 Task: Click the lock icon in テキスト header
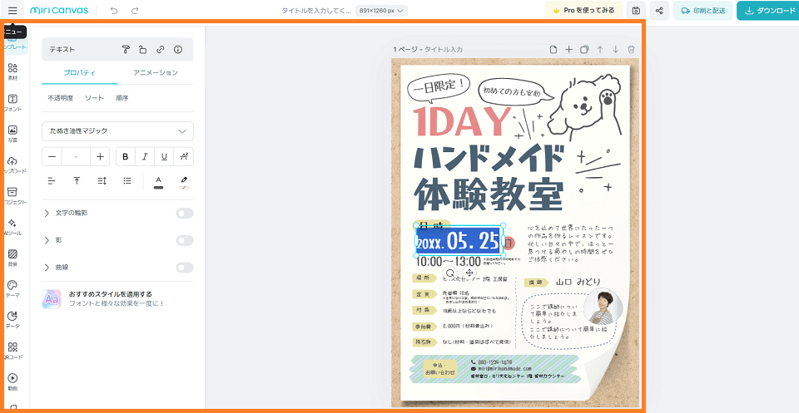143,49
